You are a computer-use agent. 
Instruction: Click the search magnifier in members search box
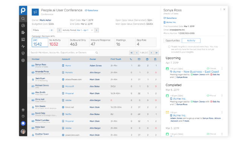97,53
